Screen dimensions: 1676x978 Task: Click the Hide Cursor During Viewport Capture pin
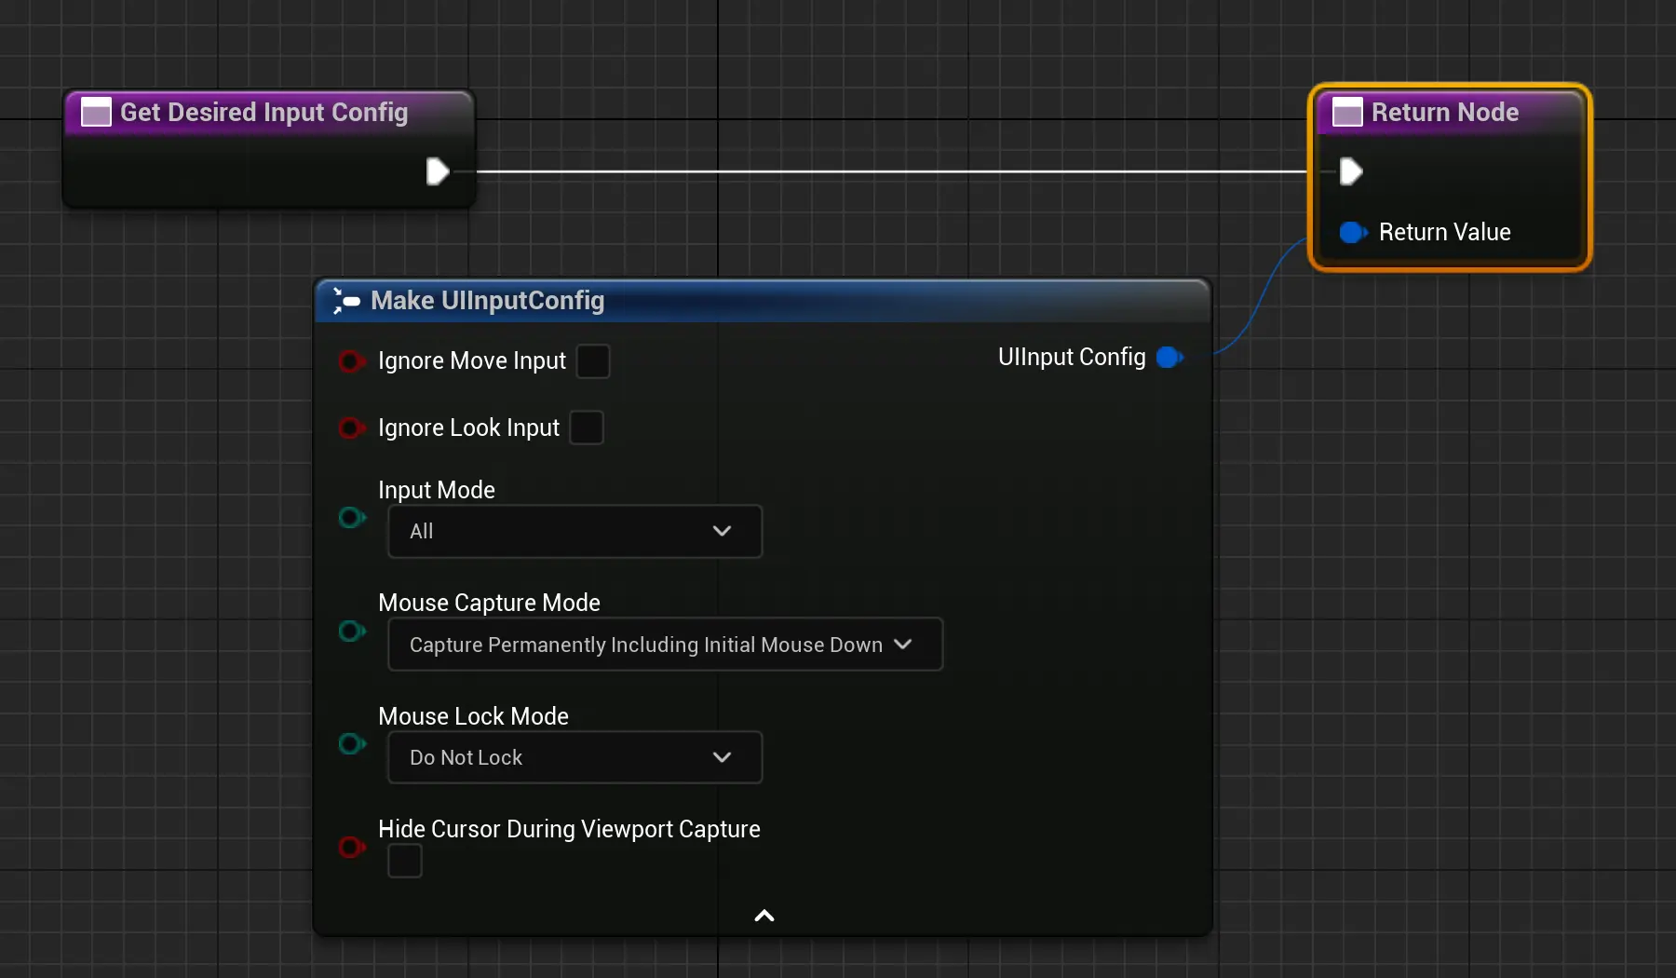[x=351, y=848]
